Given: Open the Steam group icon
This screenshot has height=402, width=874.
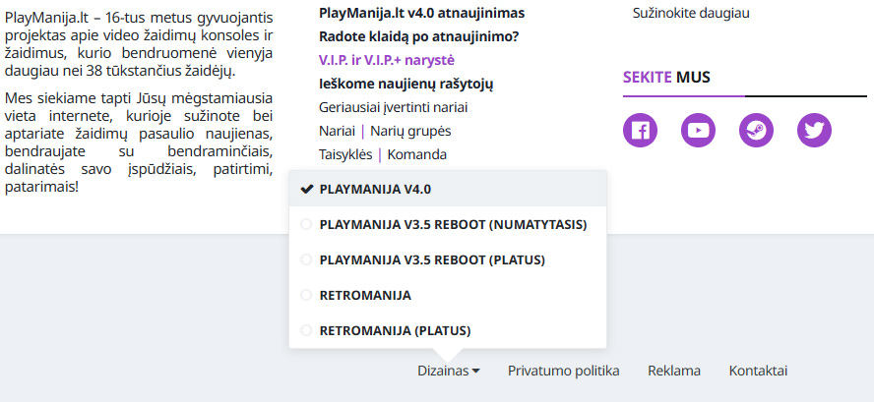Looking at the screenshot, I should [757, 131].
